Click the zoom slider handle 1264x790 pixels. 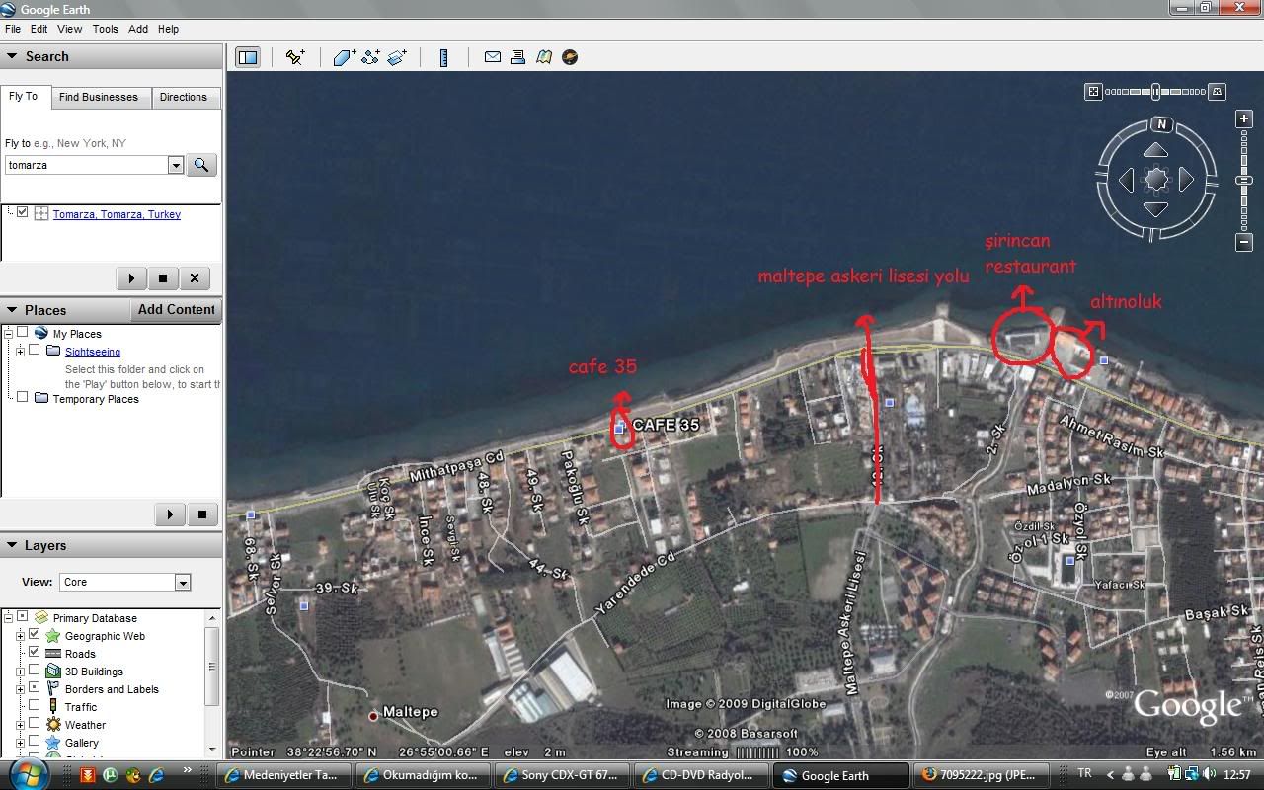tap(1244, 180)
